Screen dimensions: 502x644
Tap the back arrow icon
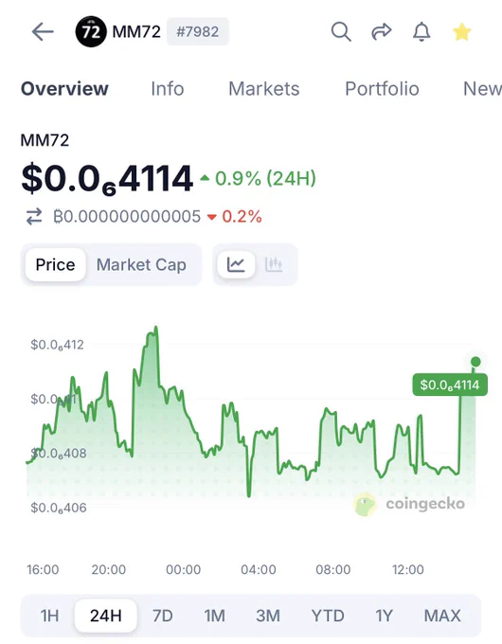(43, 31)
